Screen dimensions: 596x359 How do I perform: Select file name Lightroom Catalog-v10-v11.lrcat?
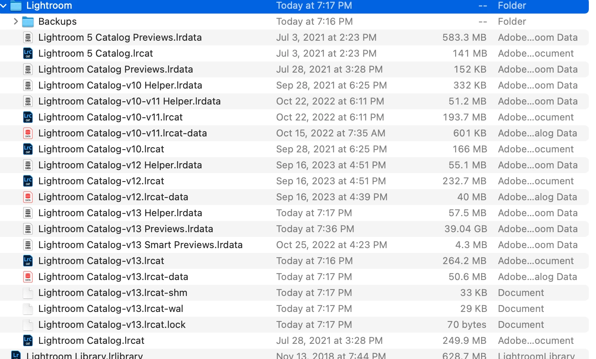tap(111, 117)
